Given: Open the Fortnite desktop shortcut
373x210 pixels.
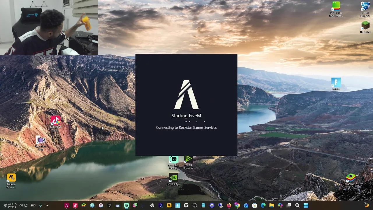Looking at the screenshot, I should point(336,84).
